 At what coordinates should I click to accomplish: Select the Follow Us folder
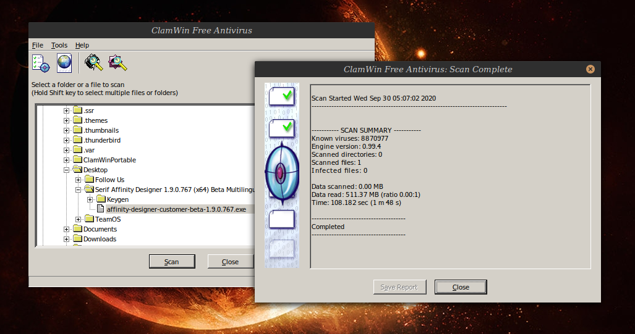[109, 180]
